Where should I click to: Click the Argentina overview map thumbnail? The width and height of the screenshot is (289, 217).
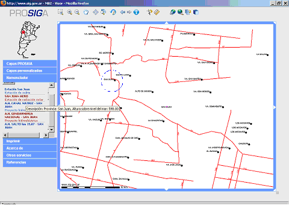pyautogui.click(x=28, y=40)
